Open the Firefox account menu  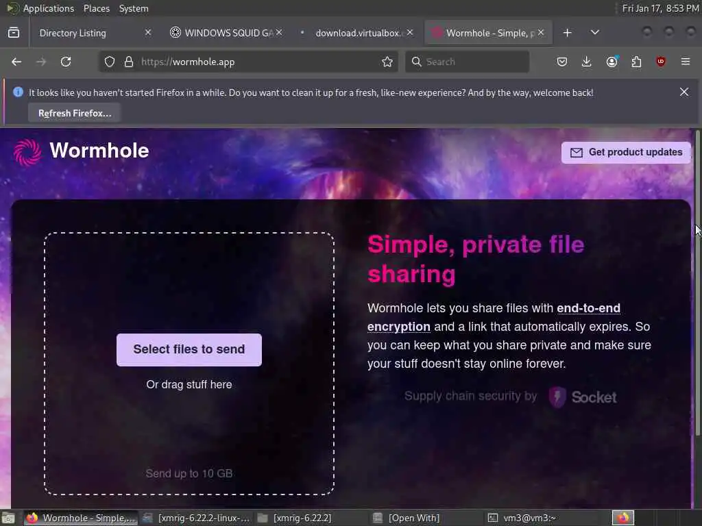tap(612, 62)
